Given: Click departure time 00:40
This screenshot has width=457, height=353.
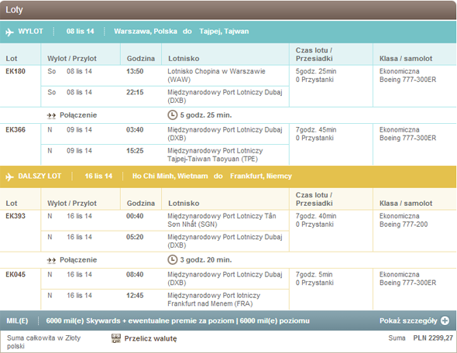Looking at the screenshot, I should point(135,216).
